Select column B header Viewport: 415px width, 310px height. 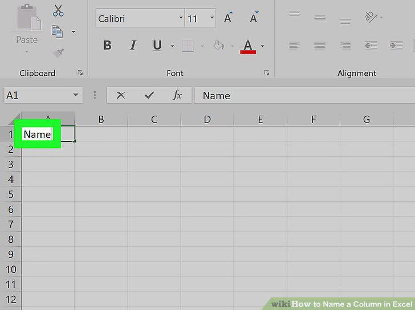coord(101,119)
